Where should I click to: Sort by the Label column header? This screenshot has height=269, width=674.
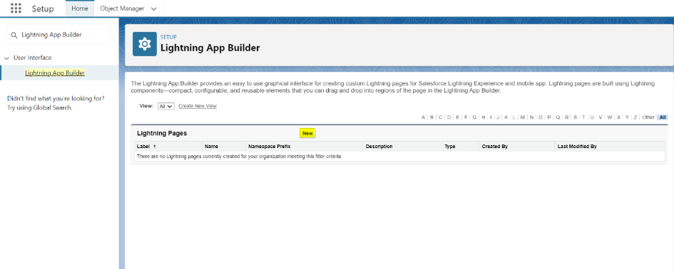point(143,147)
